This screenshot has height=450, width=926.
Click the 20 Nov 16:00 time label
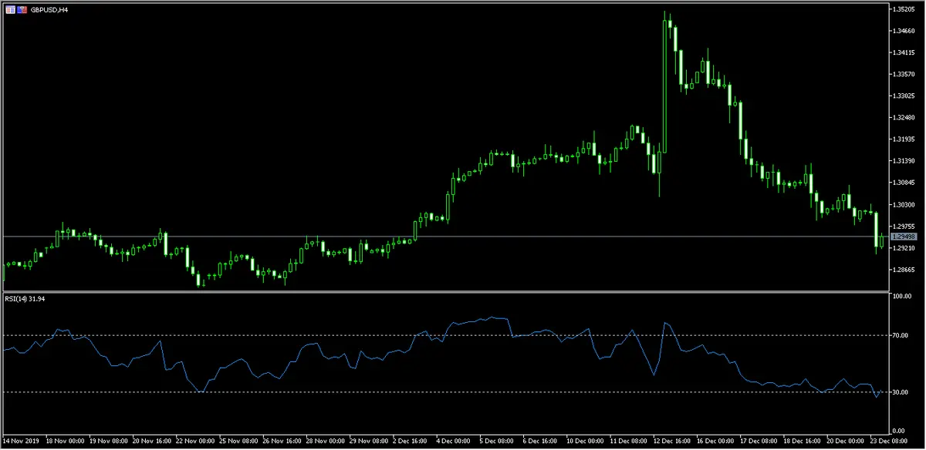coord(153,442)
